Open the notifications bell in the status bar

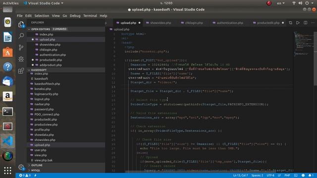(x=311, y=176)
